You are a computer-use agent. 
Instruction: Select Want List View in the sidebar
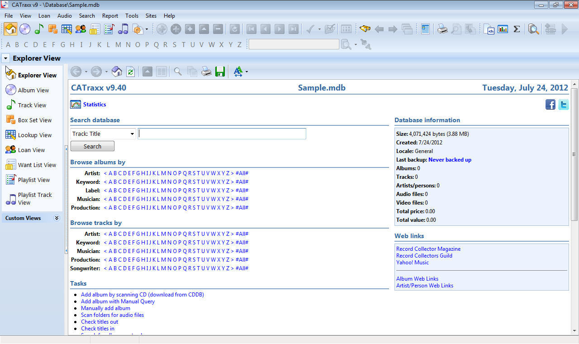click(x=37, y=165)
